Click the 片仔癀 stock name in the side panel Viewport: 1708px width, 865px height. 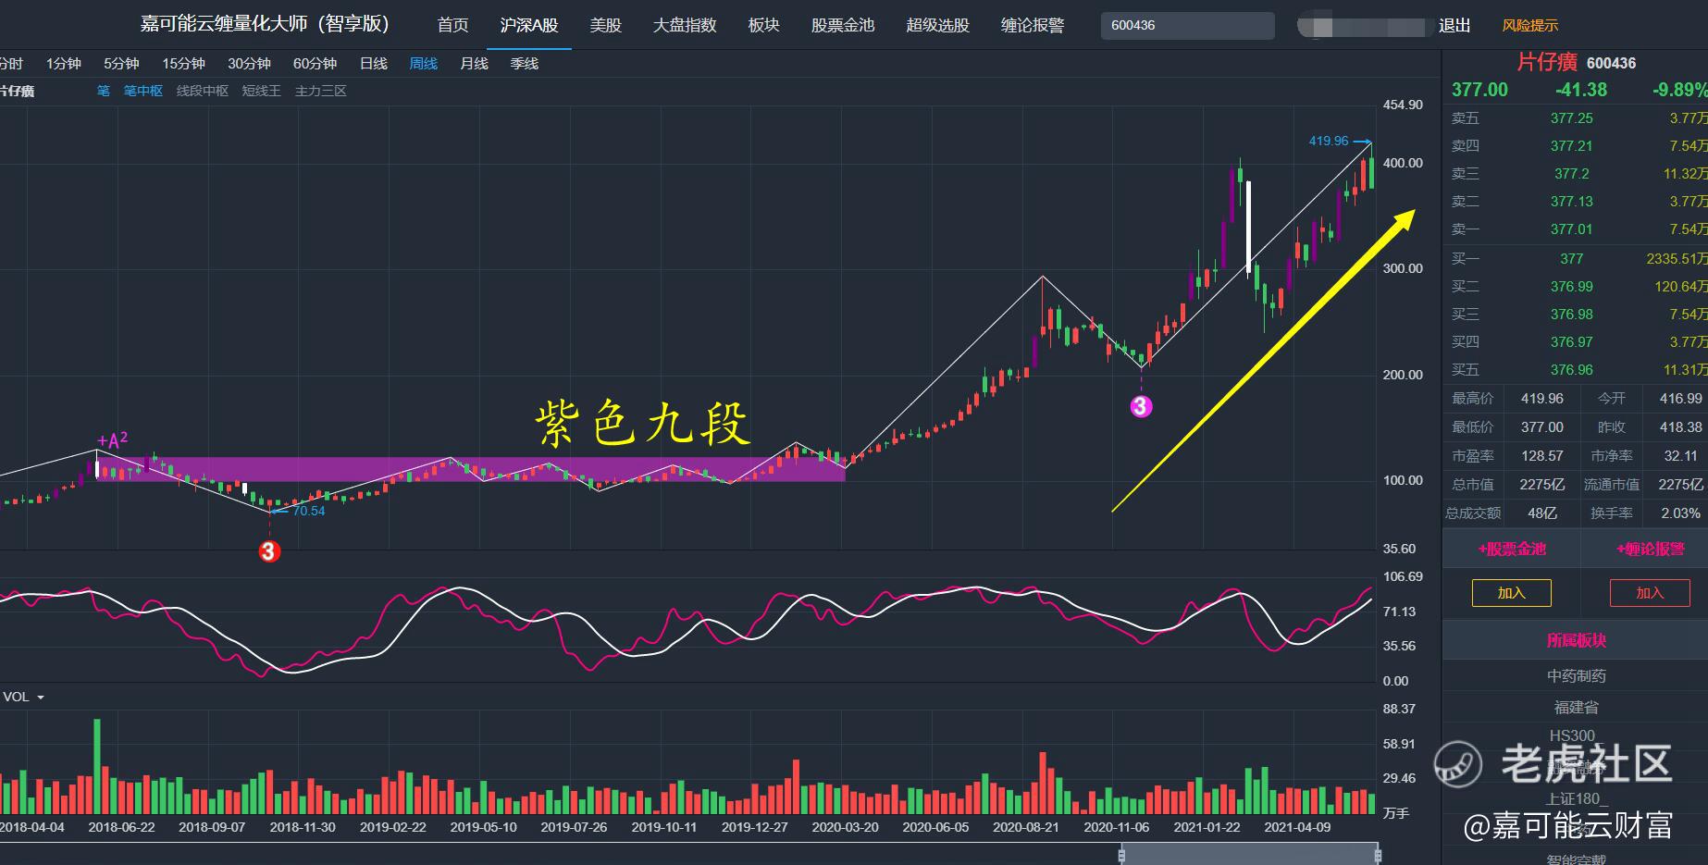click(1547, 62)
